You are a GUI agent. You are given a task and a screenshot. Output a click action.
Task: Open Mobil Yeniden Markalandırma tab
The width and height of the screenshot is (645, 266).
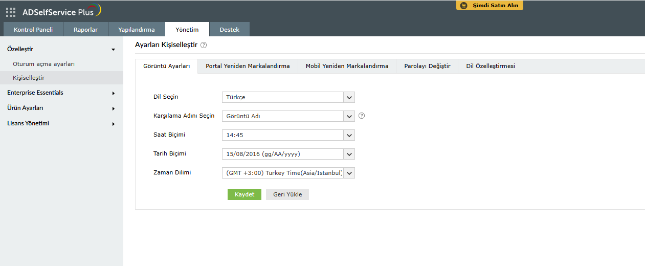pos(347,66)
